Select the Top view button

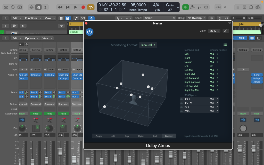pos(127,136)
